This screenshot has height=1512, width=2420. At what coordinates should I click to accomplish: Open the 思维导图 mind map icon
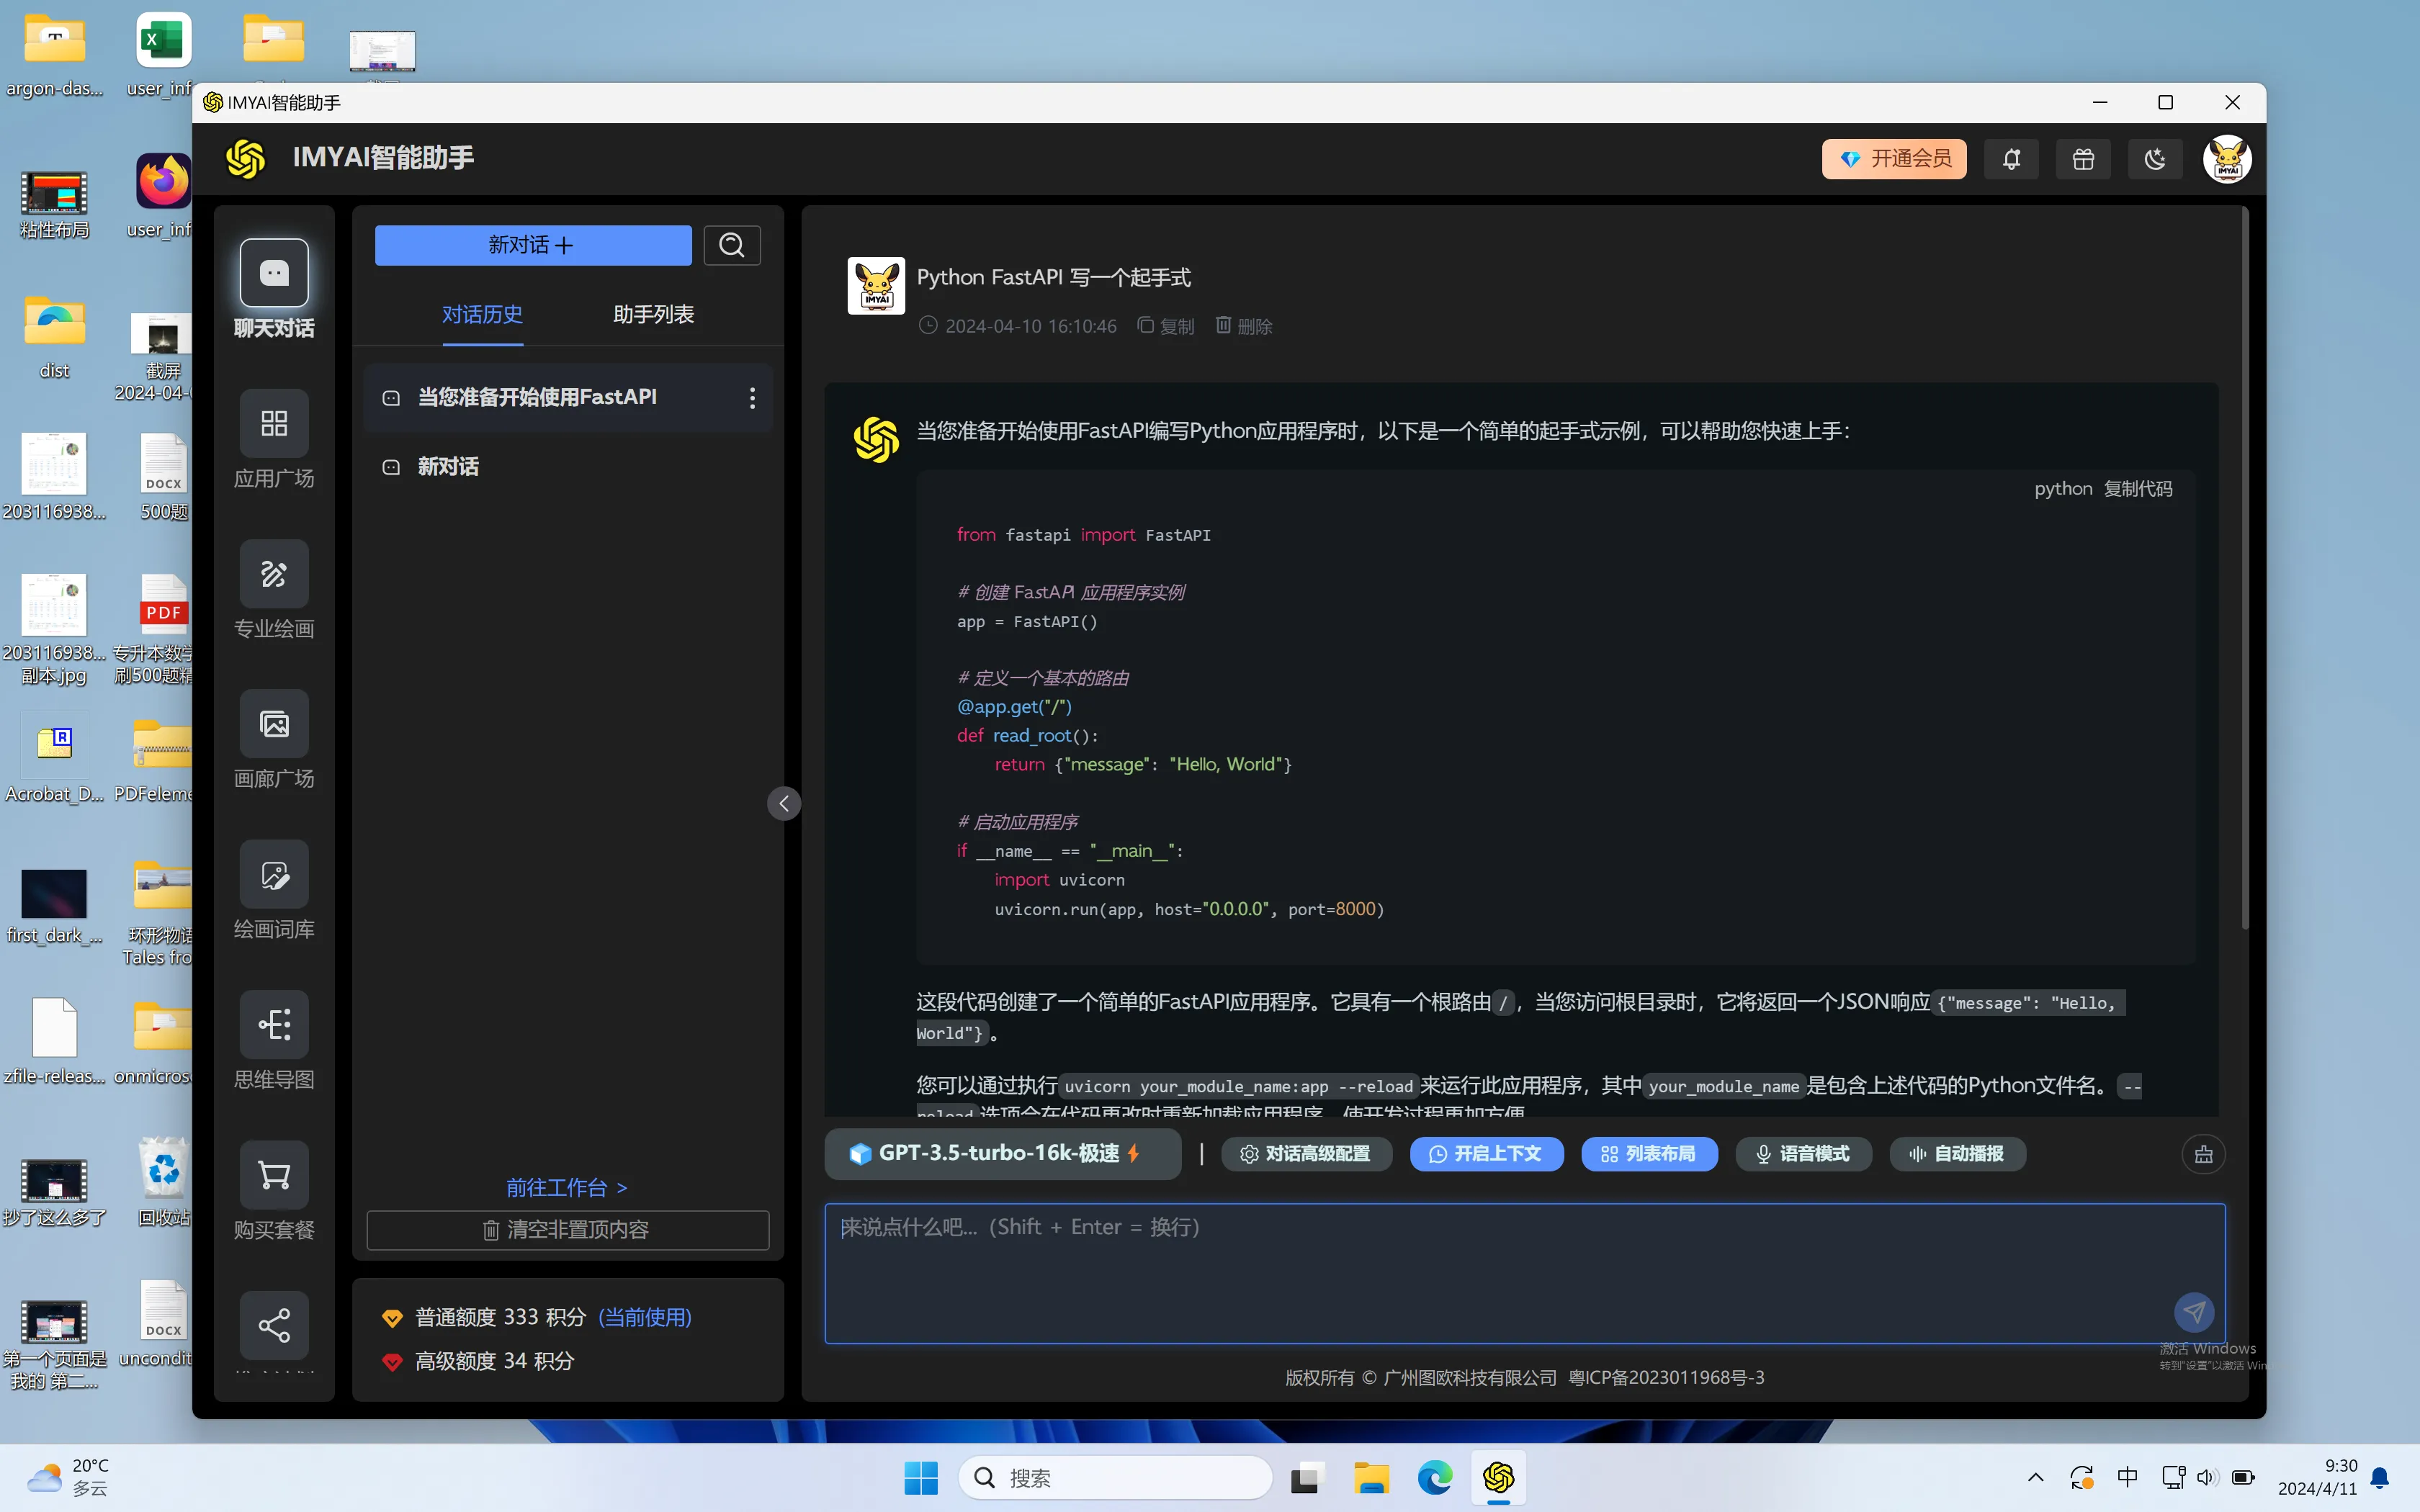pyautogui.click(x=274, y=1025)
